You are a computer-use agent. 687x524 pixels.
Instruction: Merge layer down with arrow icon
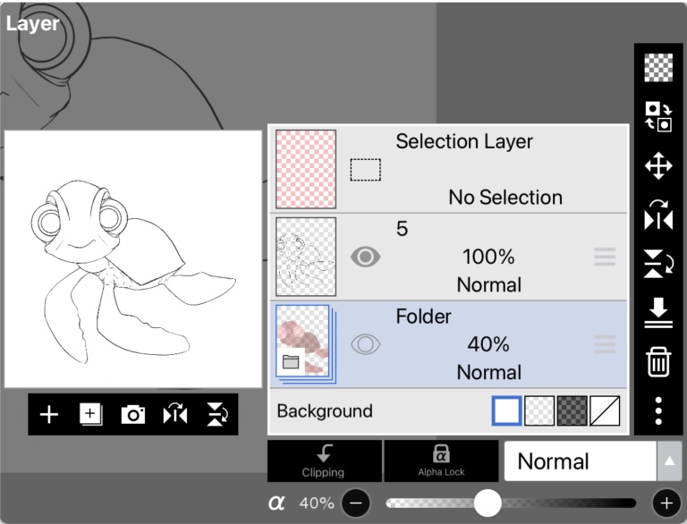point(658,313)
